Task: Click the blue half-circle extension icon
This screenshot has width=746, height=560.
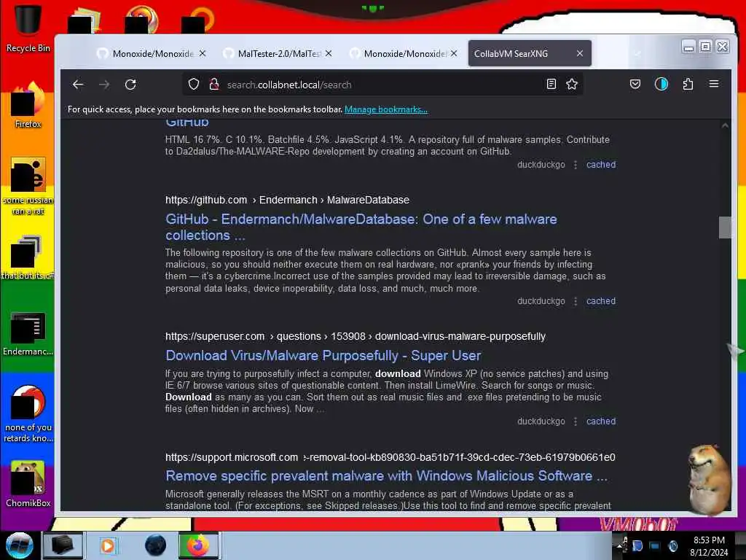Action: click(x=661, y=85)
